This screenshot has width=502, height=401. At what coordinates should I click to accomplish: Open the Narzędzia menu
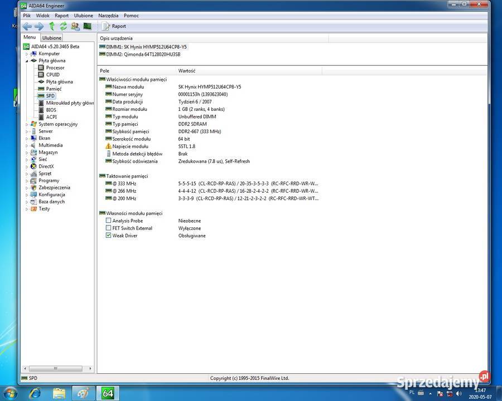coord(108,16)
